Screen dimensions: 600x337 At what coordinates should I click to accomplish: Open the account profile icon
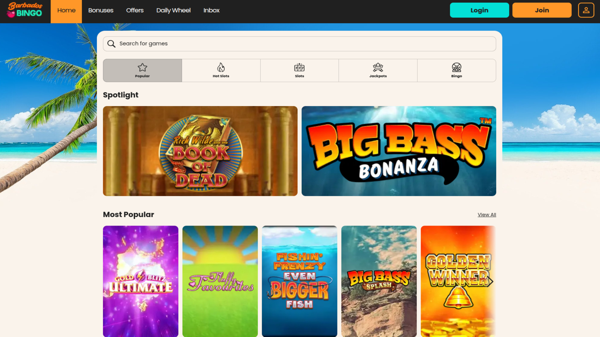[586, 10]
